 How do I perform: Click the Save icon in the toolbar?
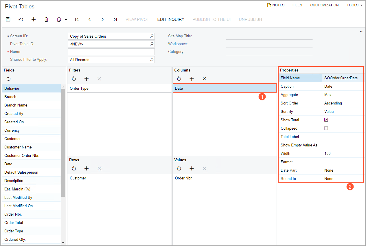click(x=8, y=19)
